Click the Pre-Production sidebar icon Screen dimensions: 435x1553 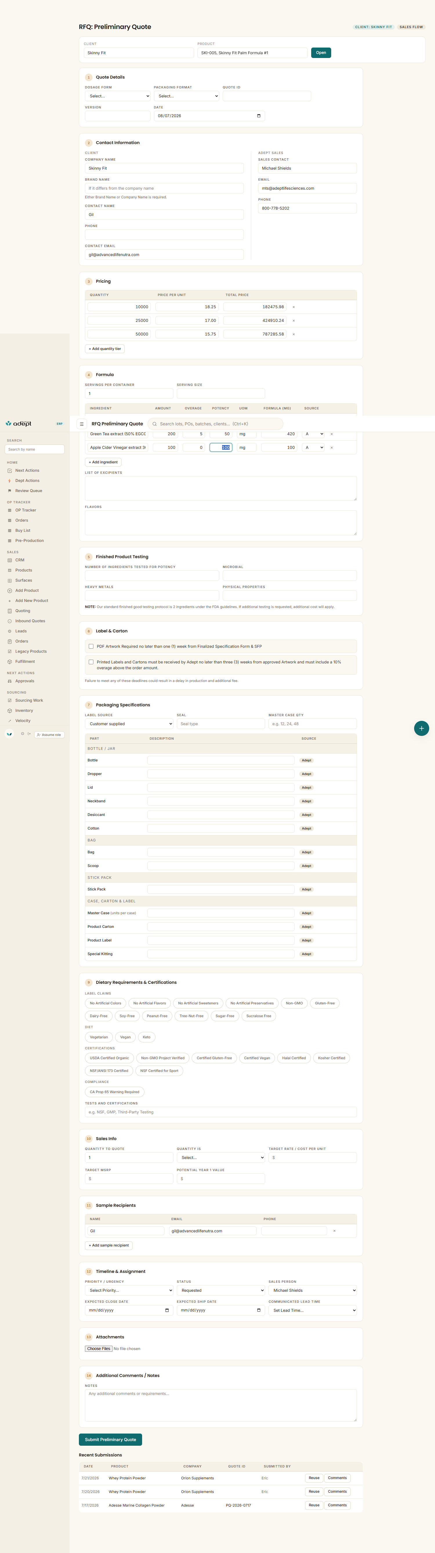click(x=10, y=541)
